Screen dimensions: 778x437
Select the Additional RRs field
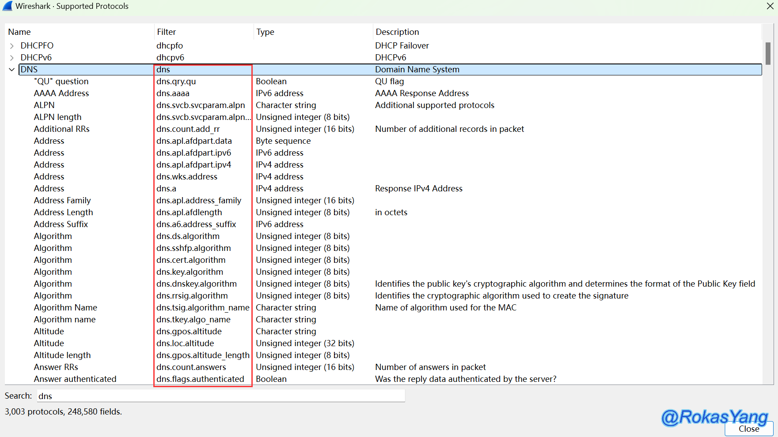62,129
